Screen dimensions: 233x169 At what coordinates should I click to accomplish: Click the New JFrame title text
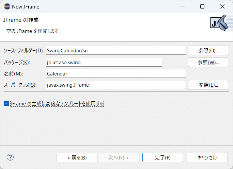click(26, 7)
